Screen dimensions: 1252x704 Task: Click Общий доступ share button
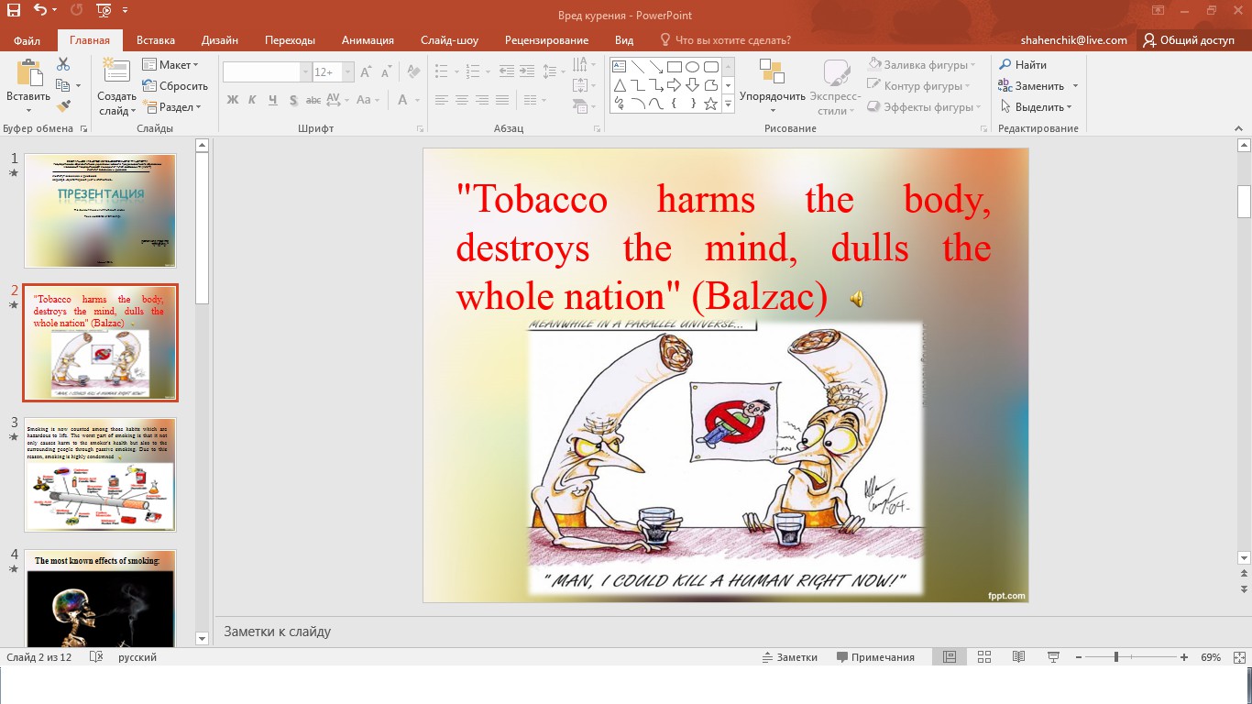[x=1189, y=40]
